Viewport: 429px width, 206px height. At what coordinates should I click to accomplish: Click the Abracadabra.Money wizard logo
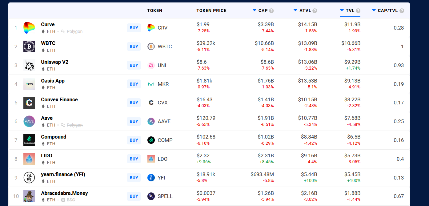29,196
